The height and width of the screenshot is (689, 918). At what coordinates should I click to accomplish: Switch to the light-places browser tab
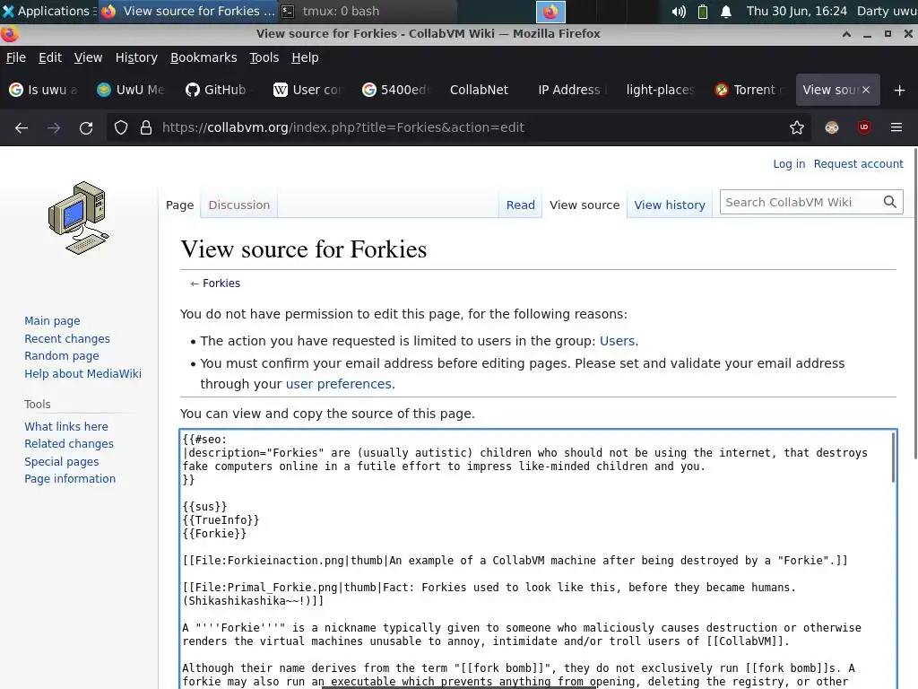[661, 90]
